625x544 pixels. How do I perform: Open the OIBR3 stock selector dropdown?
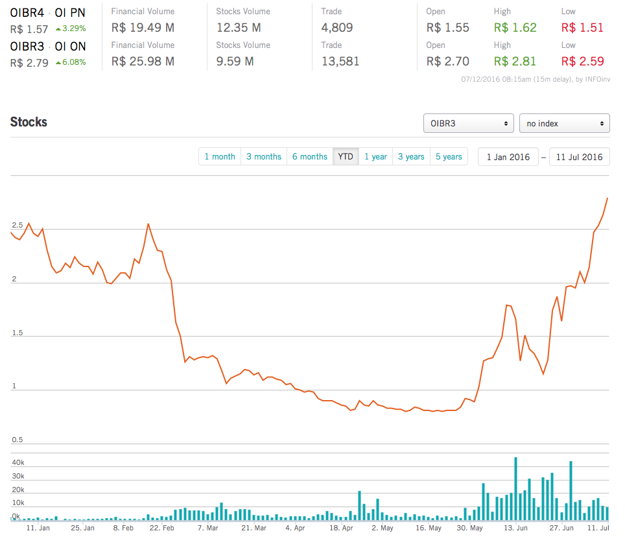(x=468, y=123)
